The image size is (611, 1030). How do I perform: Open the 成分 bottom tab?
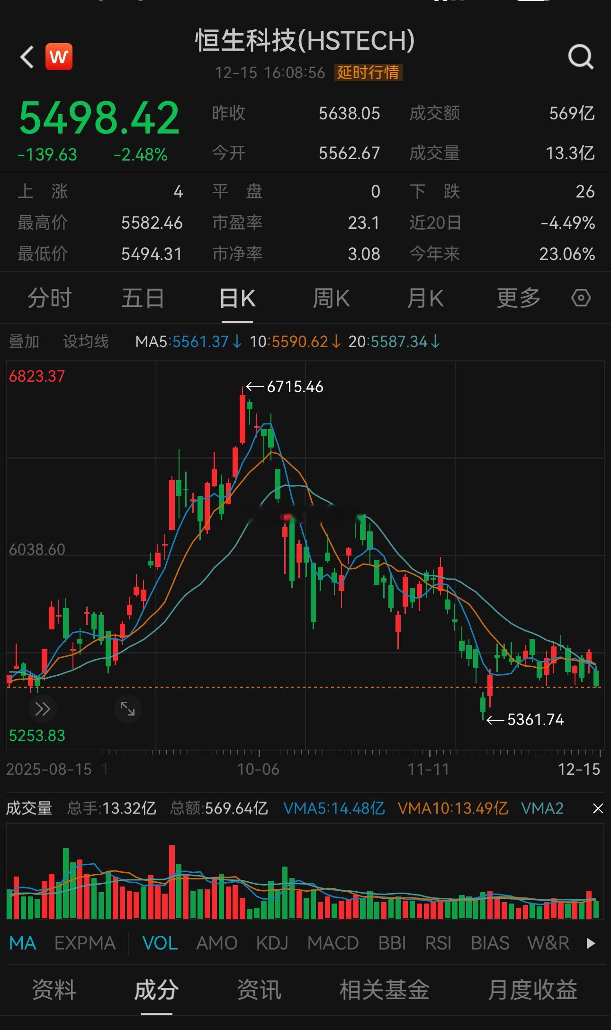pos(156,990)
